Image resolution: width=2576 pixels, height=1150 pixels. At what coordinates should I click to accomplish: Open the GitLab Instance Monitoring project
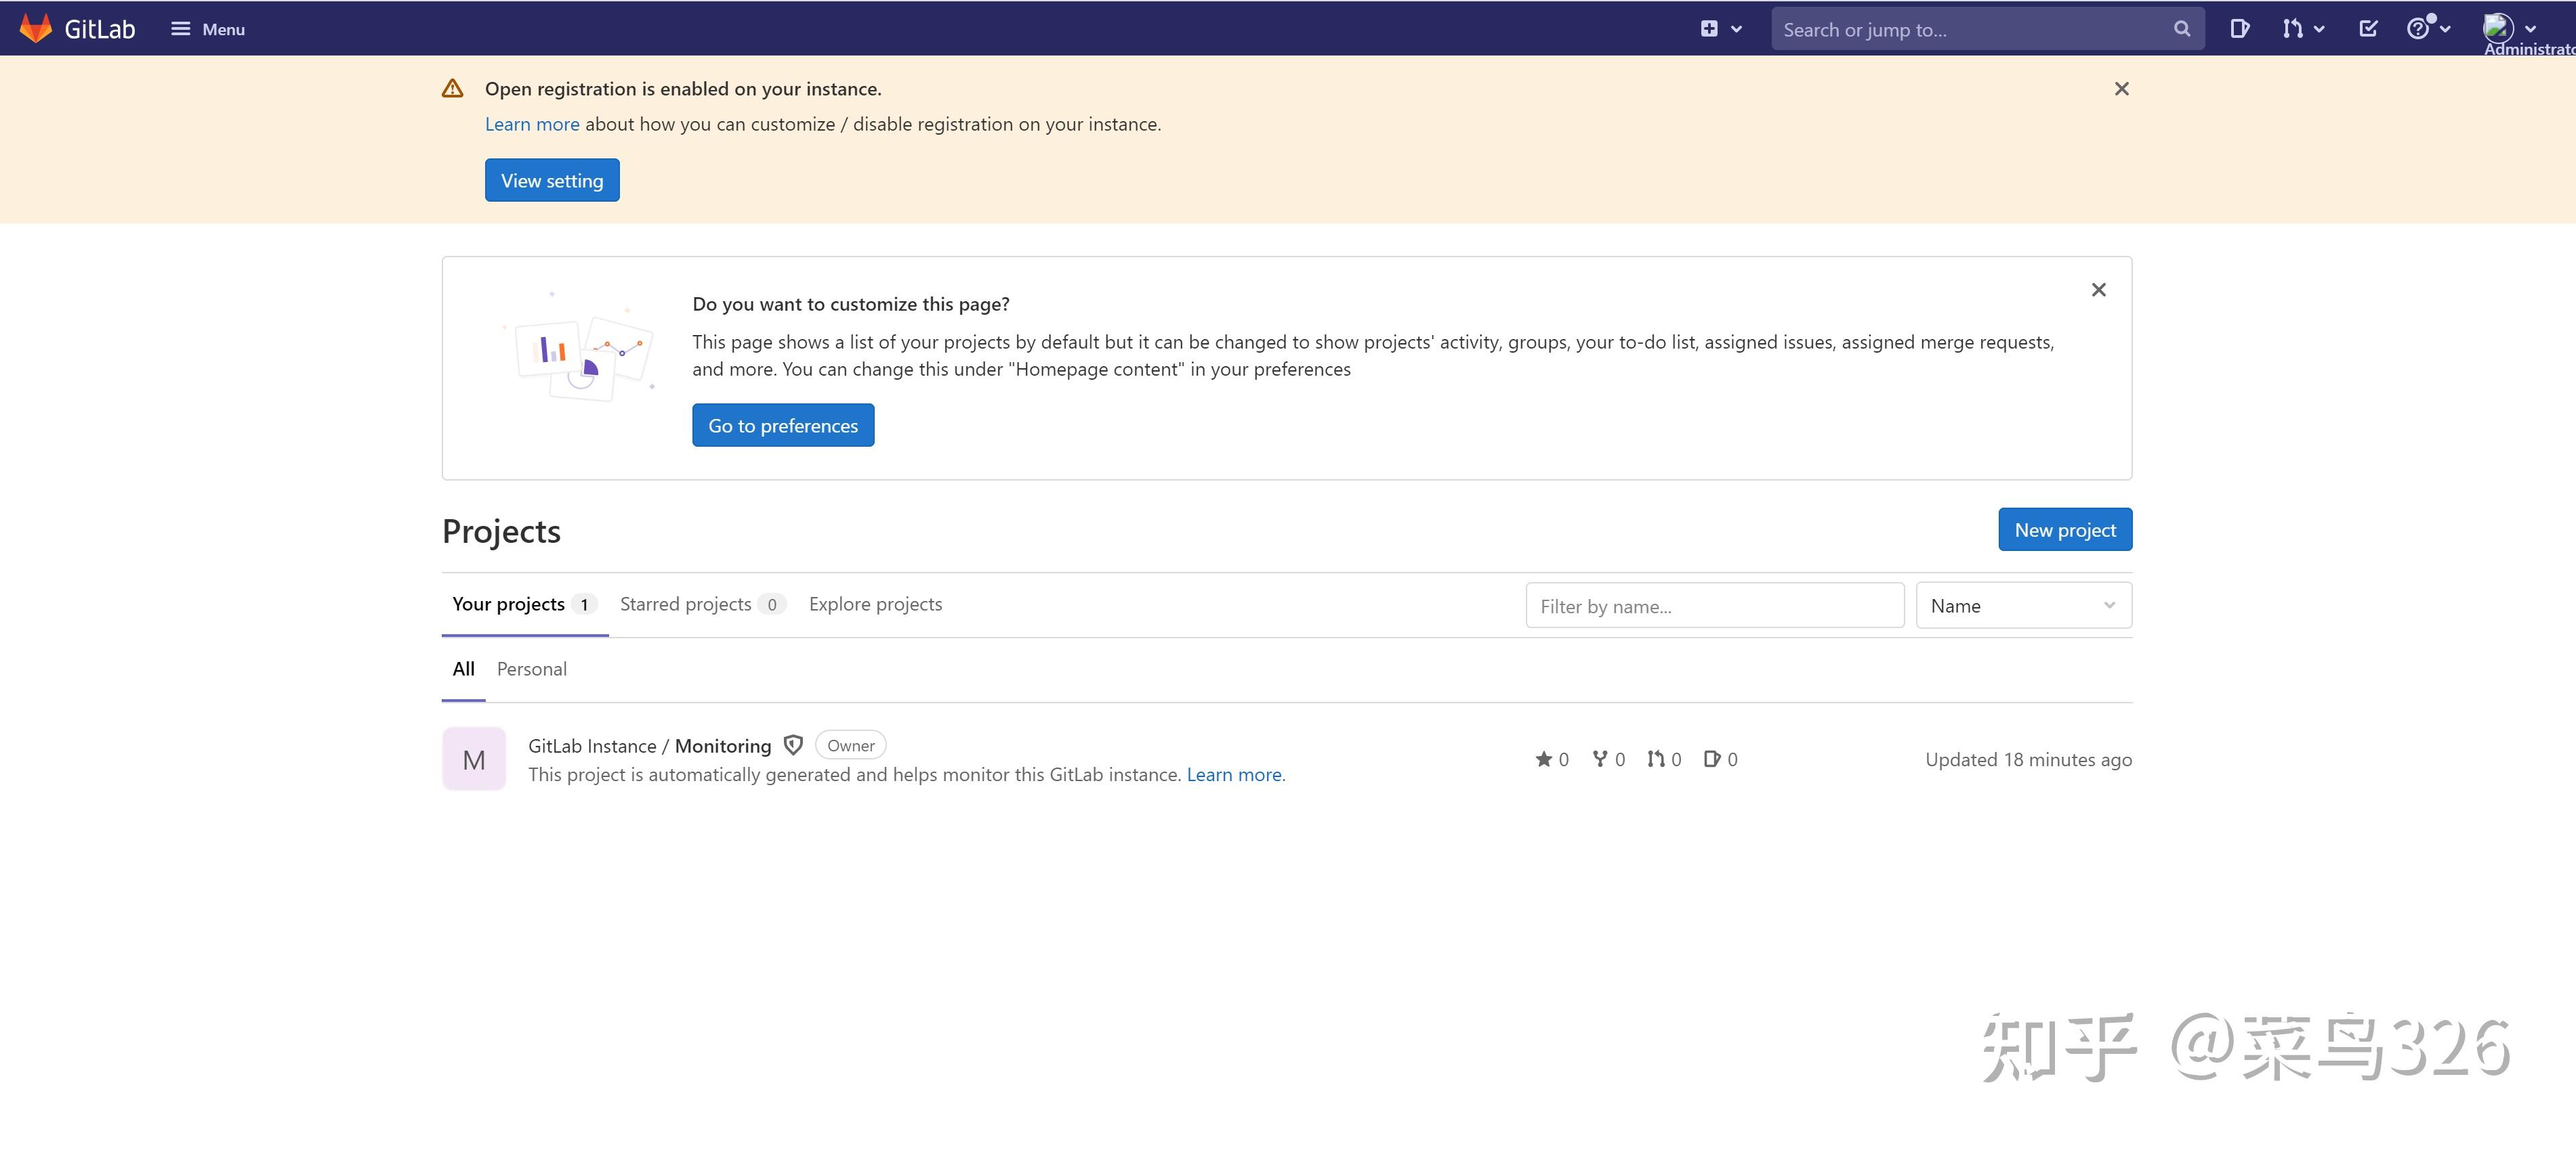coord(649,745)
